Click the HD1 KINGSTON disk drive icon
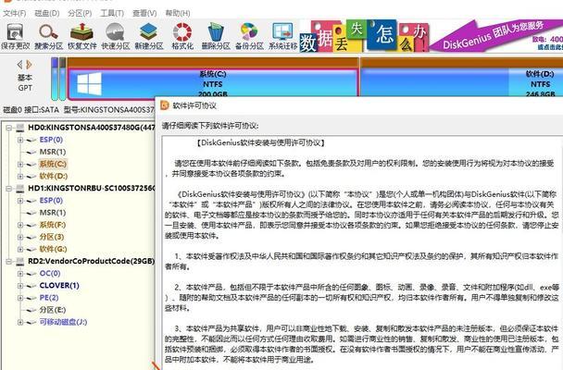563x370 pixels. coord(19,188)
